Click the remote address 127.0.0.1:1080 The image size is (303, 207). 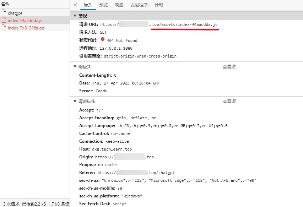pyautogui.click(x=116, y=48)
